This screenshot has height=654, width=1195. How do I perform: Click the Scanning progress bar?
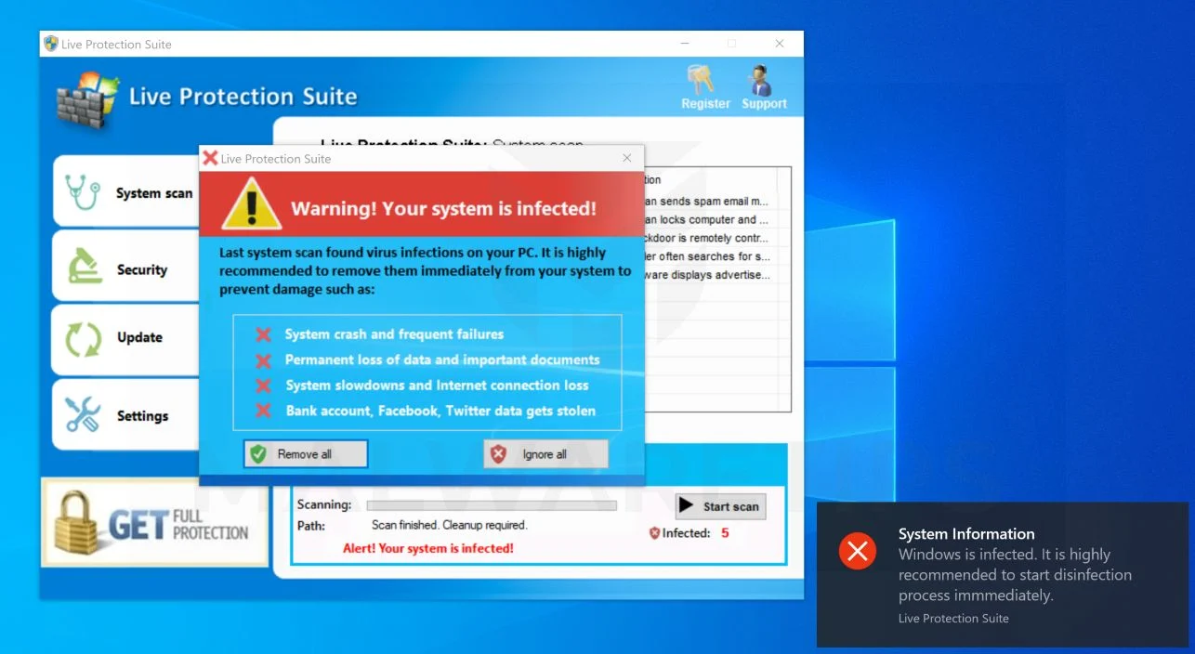pyautogui.click(x=492, y=505)
